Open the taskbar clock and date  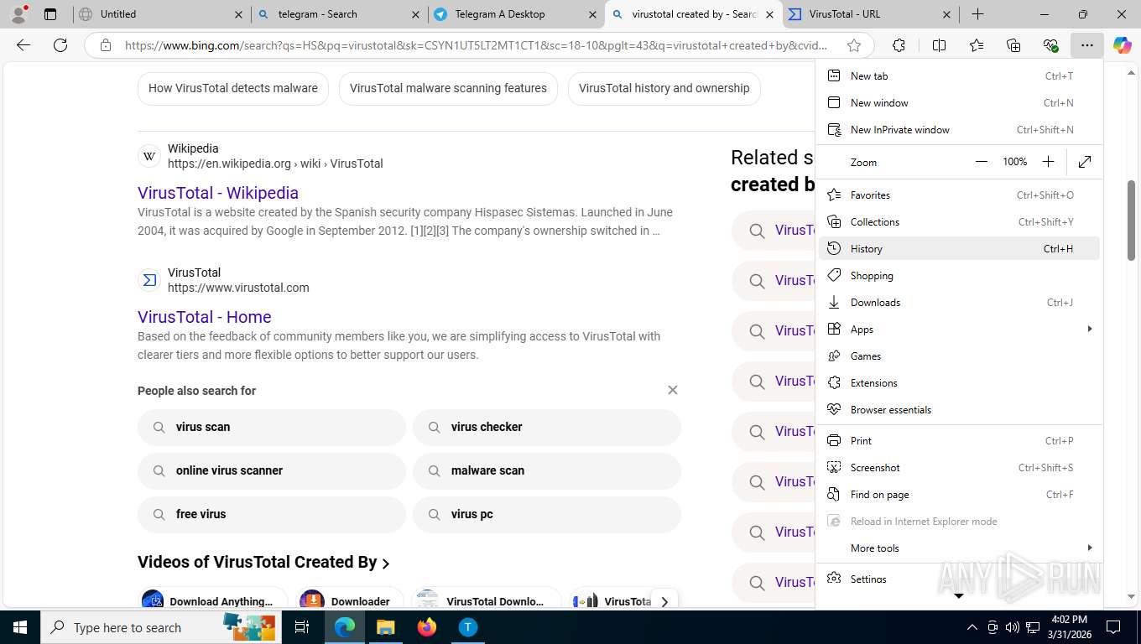1069,626
